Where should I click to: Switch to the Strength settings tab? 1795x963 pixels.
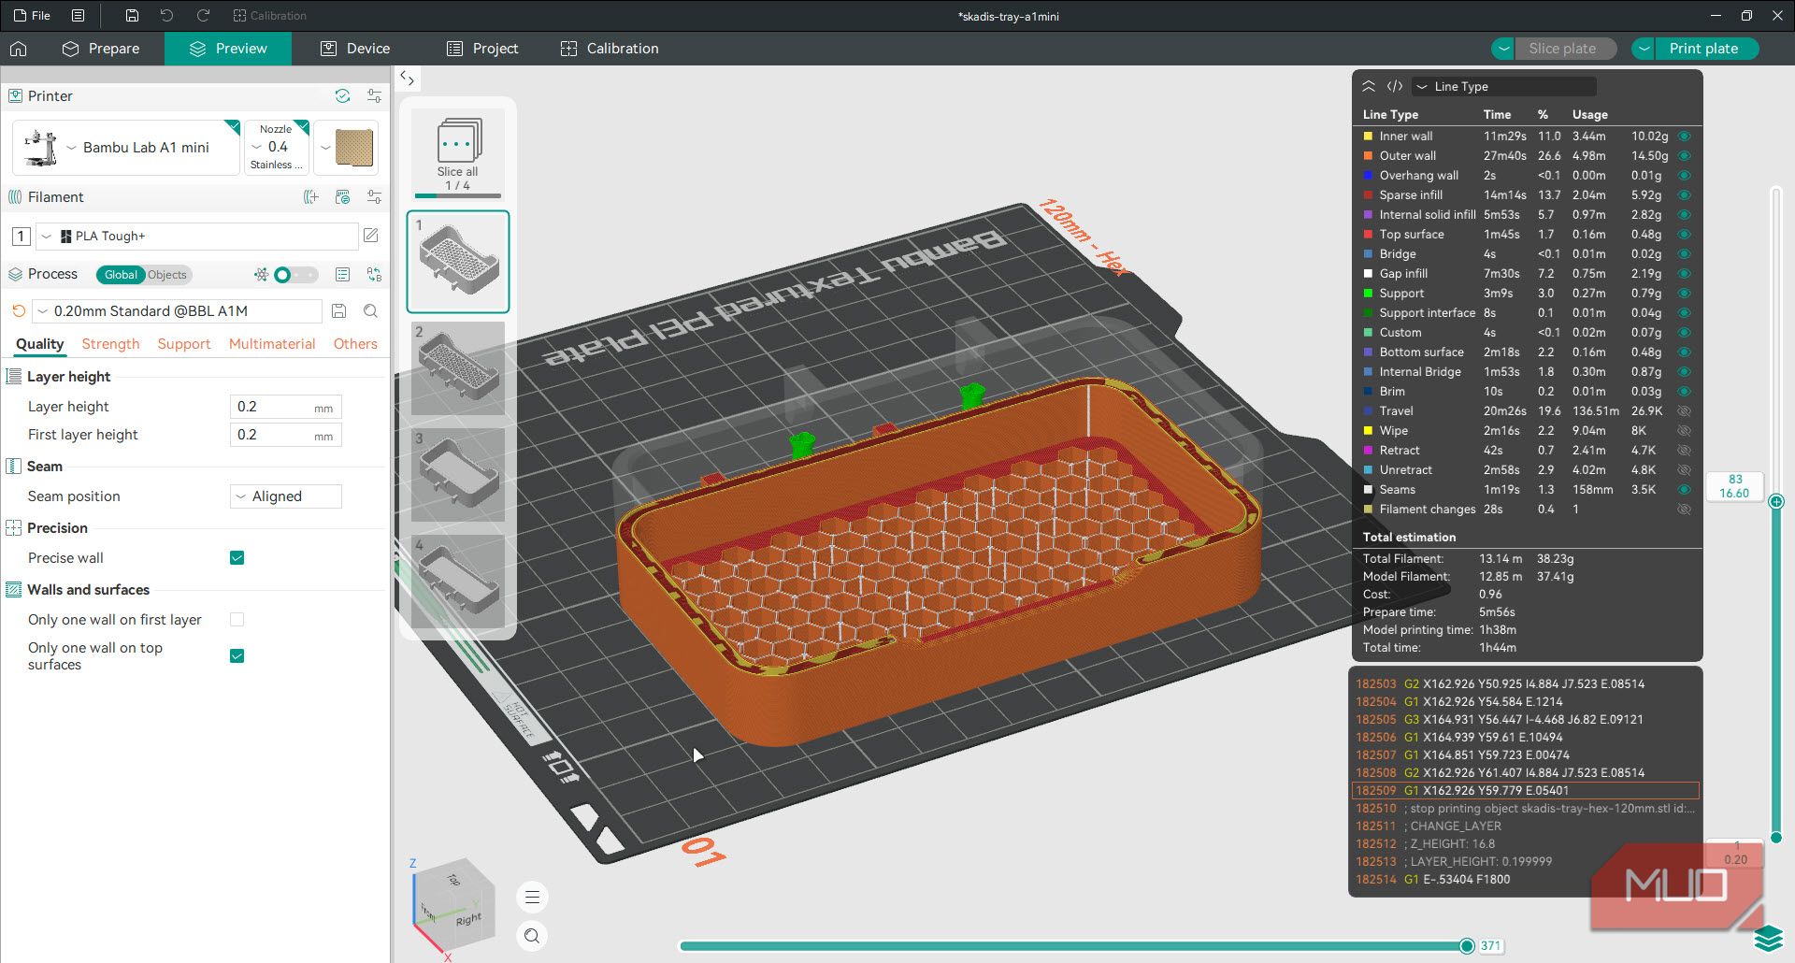click(x=110, y=344)
